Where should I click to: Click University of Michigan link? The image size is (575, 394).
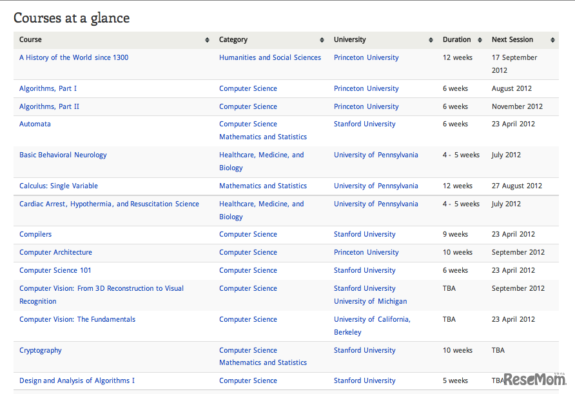pos(370,301)
